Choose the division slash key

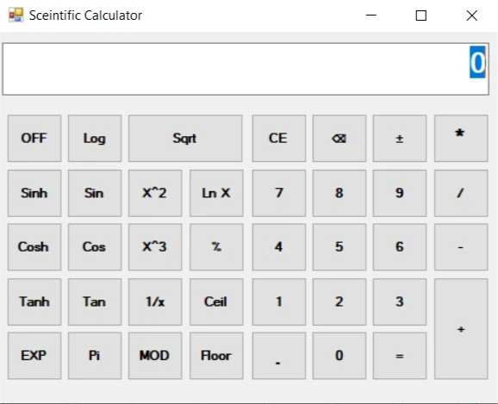(x=461, y=193)
